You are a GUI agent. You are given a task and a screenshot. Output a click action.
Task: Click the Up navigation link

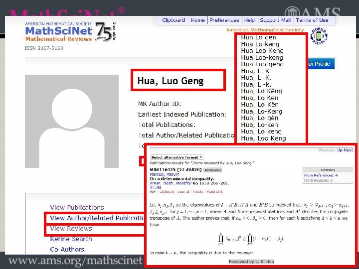pos(340,150)
